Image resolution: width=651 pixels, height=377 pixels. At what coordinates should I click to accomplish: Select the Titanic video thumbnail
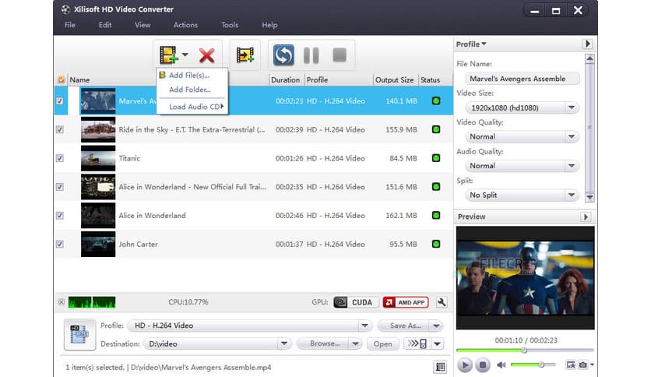pyautogui.click(x=98, y=158)
